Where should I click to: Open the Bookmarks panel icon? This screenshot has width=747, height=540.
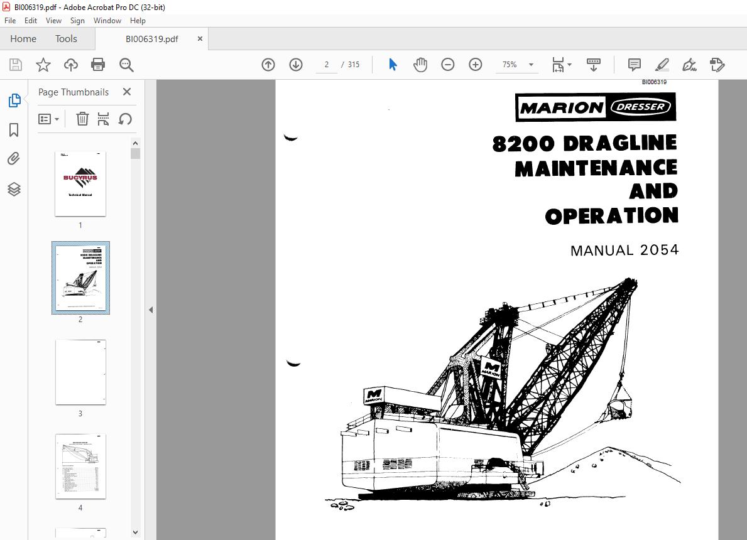tap(14, 130)
